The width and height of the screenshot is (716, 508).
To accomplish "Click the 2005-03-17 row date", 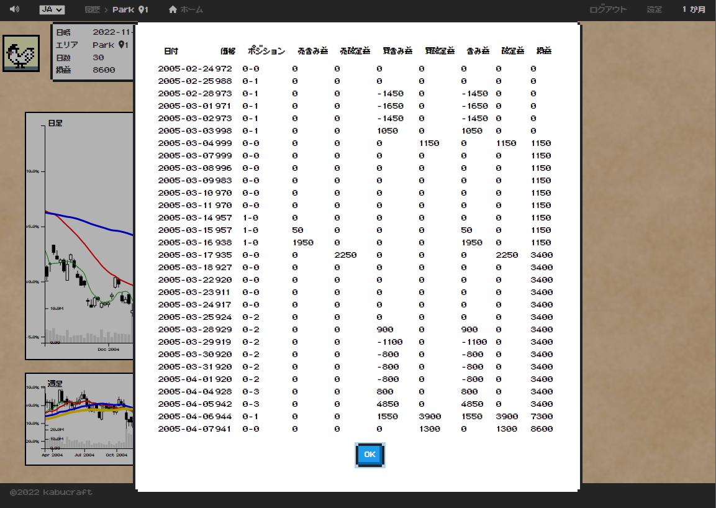I will pyautogui.click(x=186, y=255).
